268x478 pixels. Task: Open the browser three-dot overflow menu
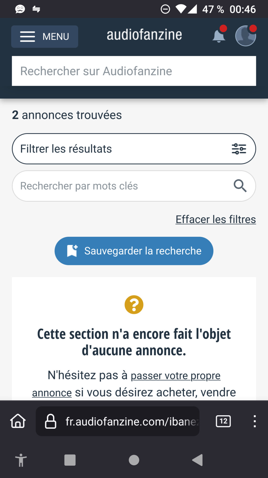click(254, 421)
